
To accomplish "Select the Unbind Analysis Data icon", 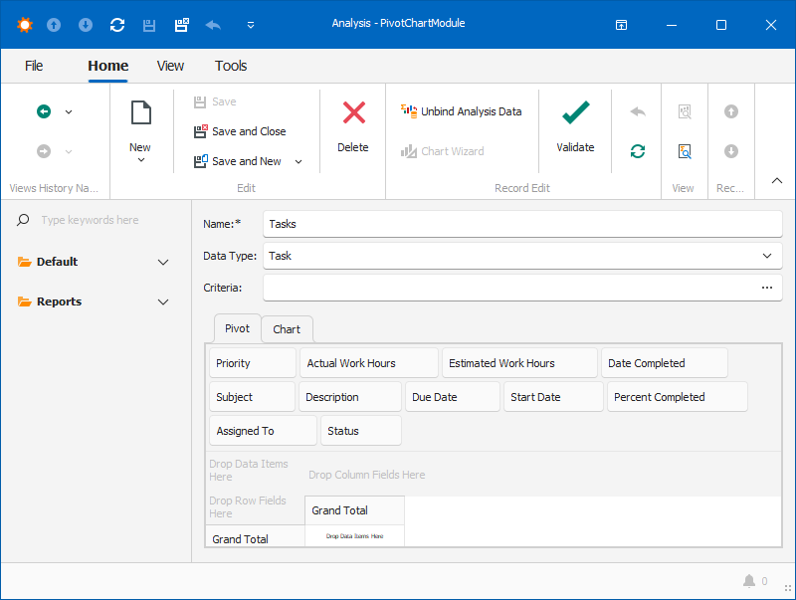I will click(x=407, y=111).
